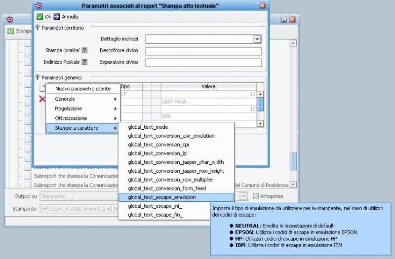Expand the Regolazione submenu
395x259 pixels.
tap(83, 109)
